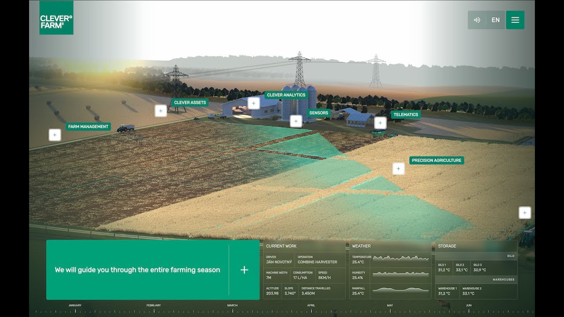Select the Farm Management label
The width and height of the screenshot is (564, 317).
(88, 127)
